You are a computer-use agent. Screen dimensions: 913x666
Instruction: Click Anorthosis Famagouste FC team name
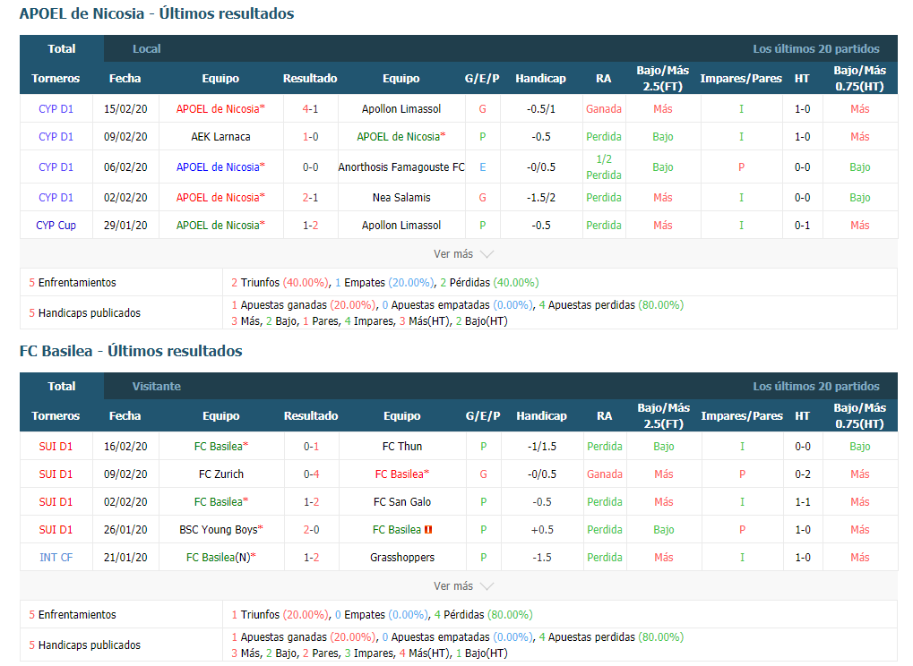click(401, 166)
